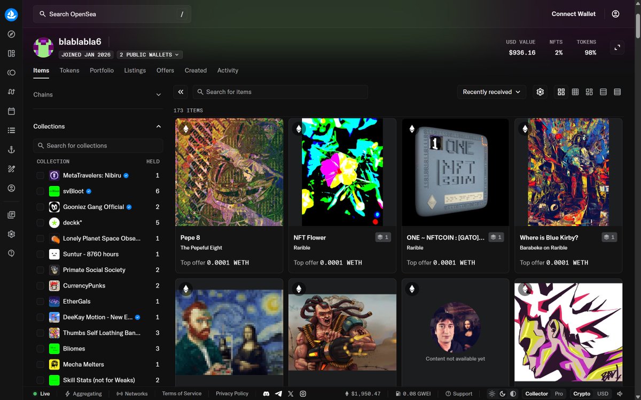
Task: Open the Listings tab
Action: (135, 70)
